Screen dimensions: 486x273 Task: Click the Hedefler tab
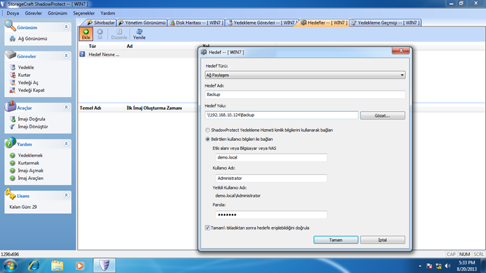tap(324, 23)
